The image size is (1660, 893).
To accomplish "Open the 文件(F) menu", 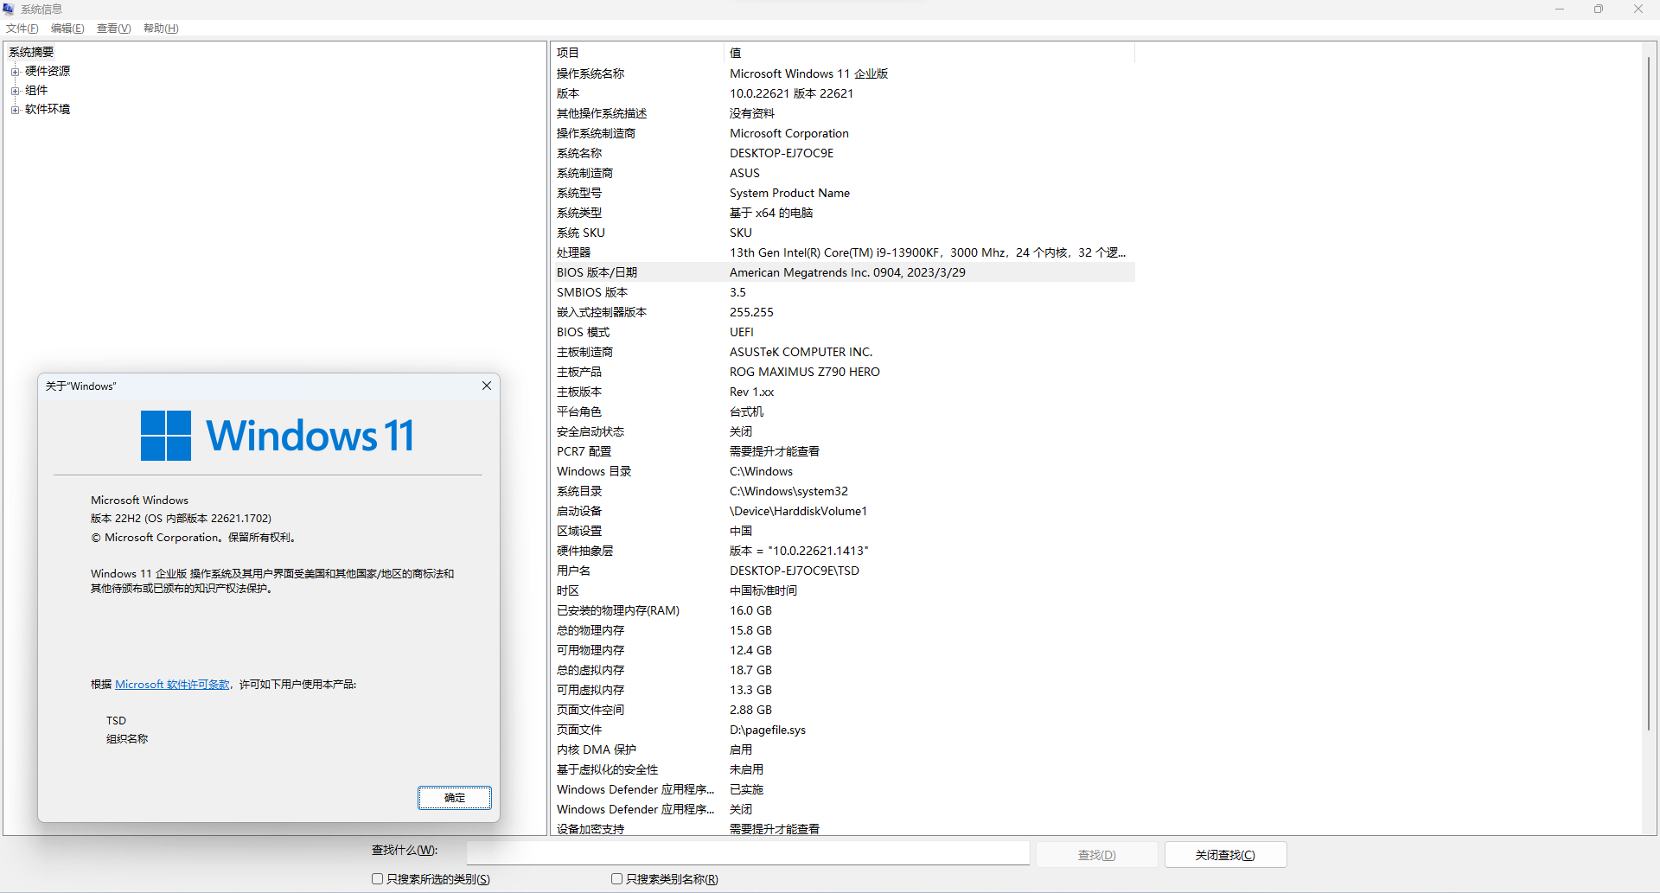I will [x=22, y=29].
